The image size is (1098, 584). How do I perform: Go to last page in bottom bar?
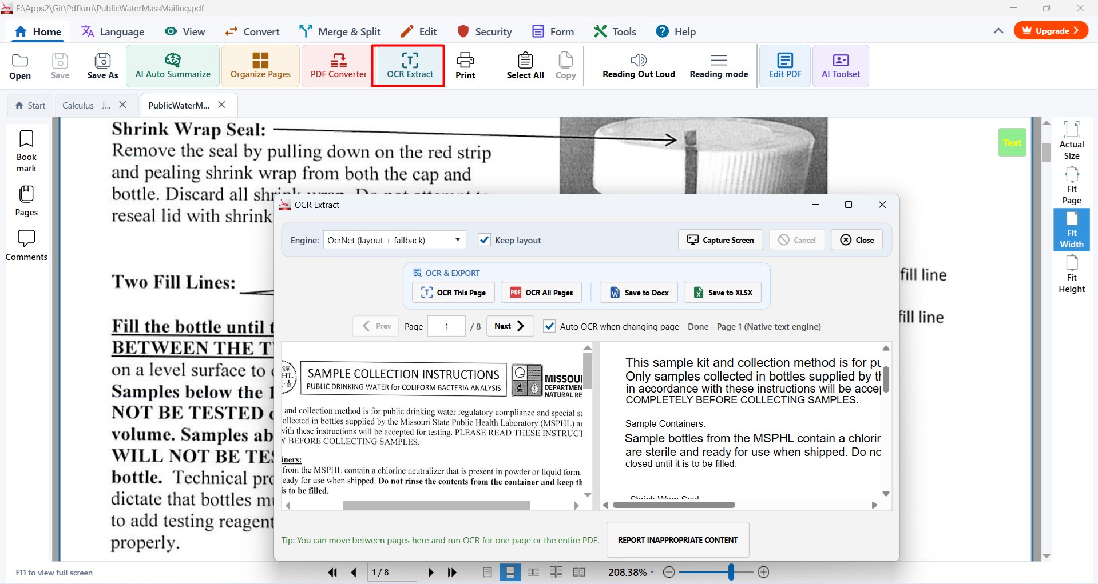[452, 572]
